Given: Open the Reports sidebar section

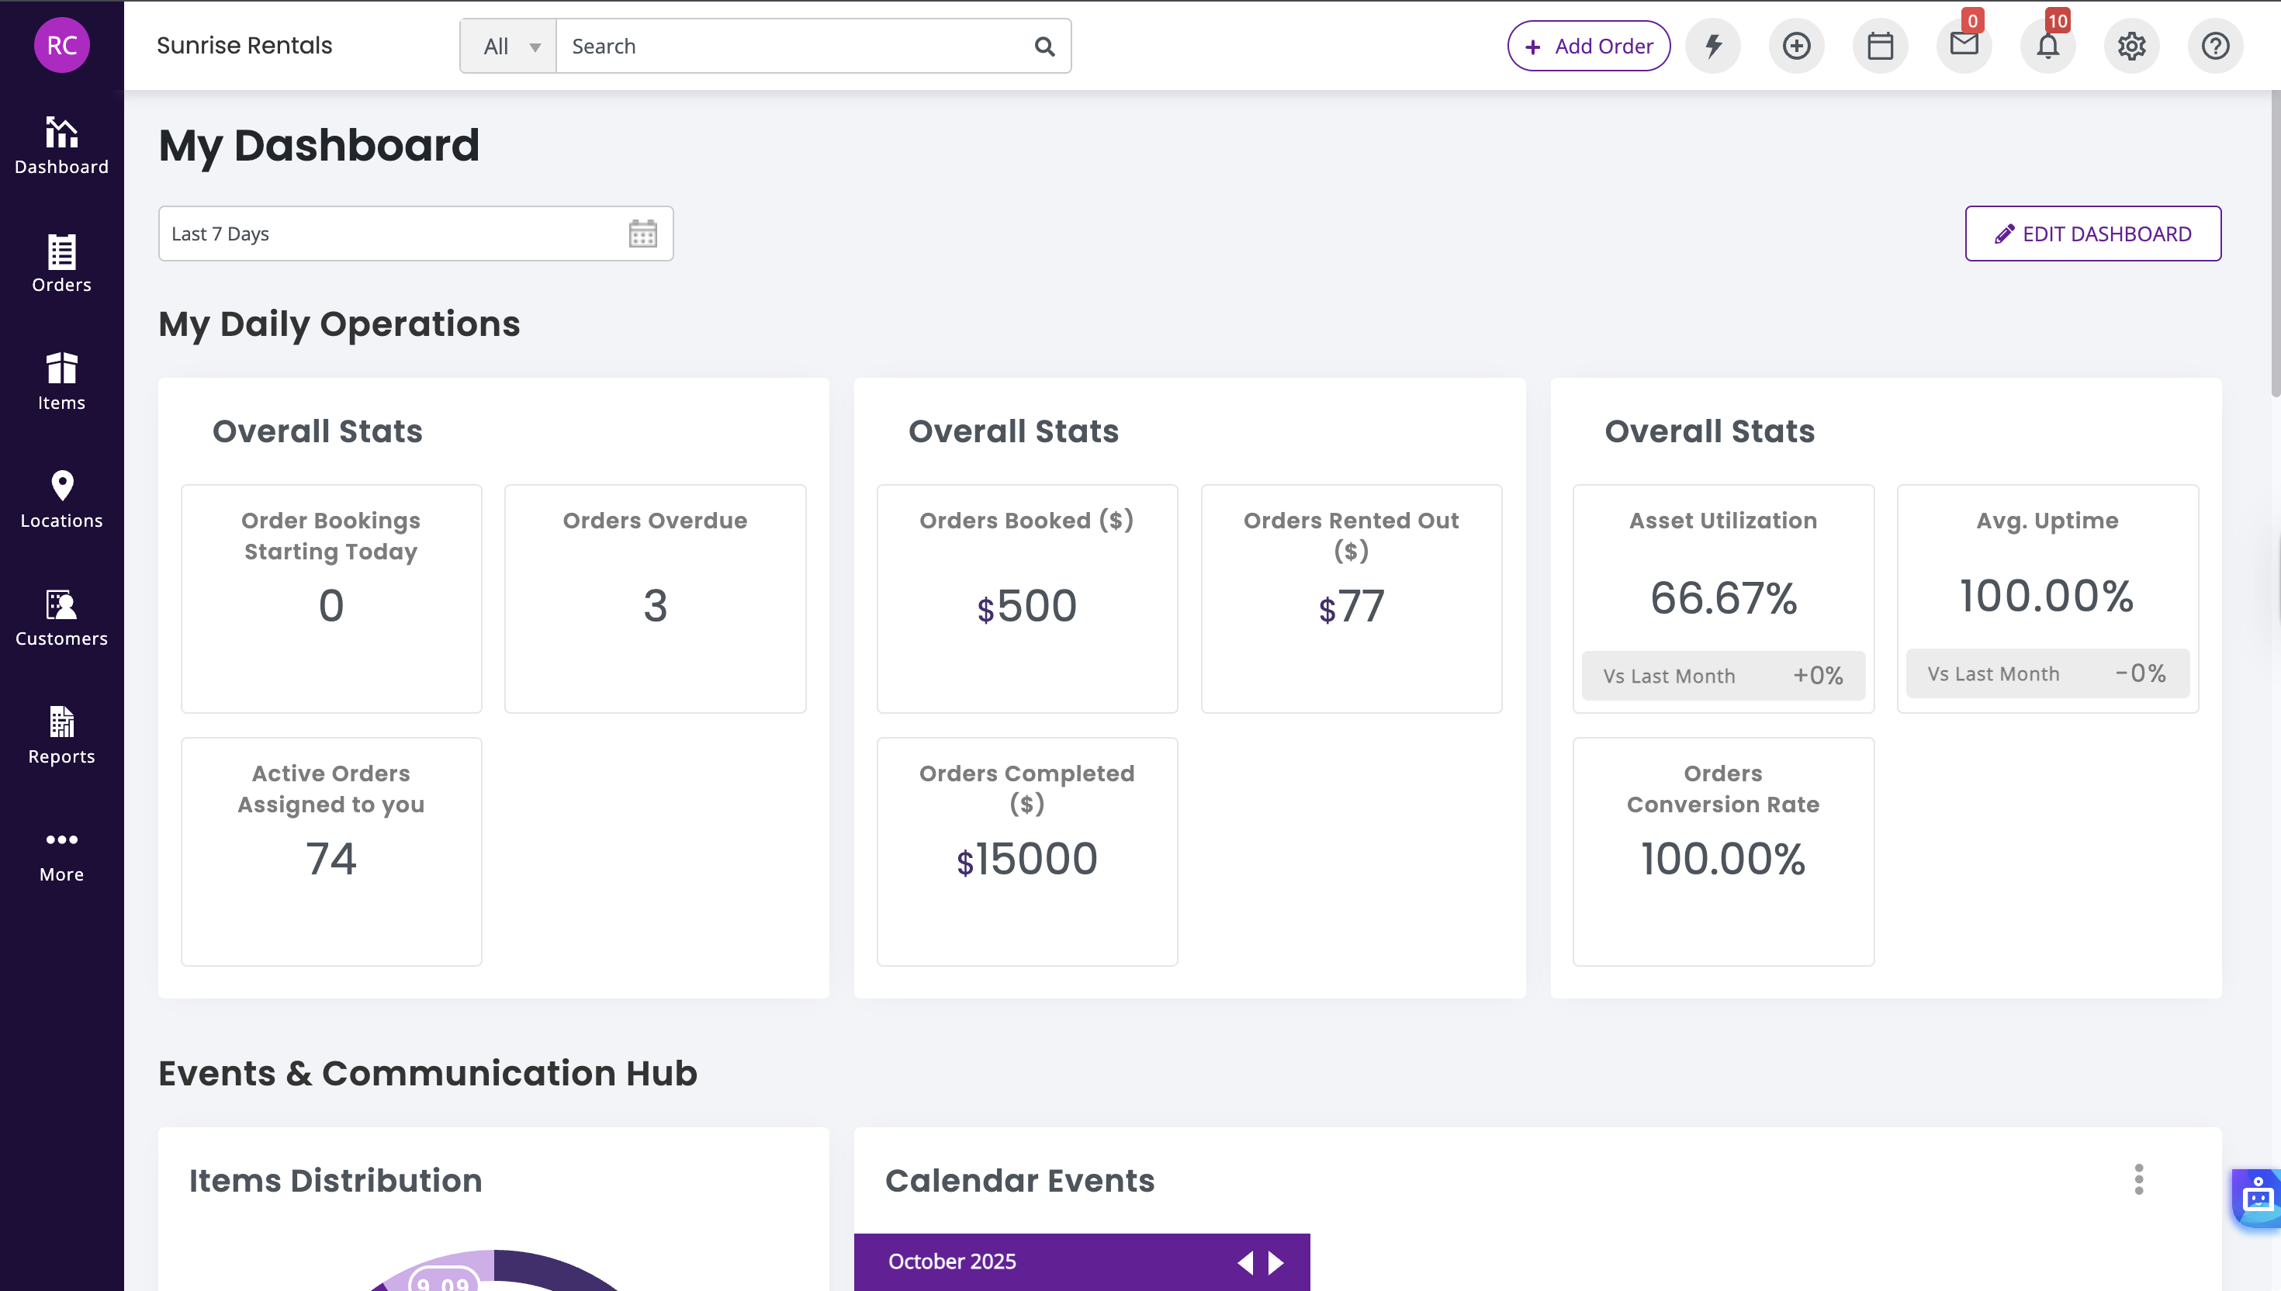Looking at the screenshot, I should (61, 735).
